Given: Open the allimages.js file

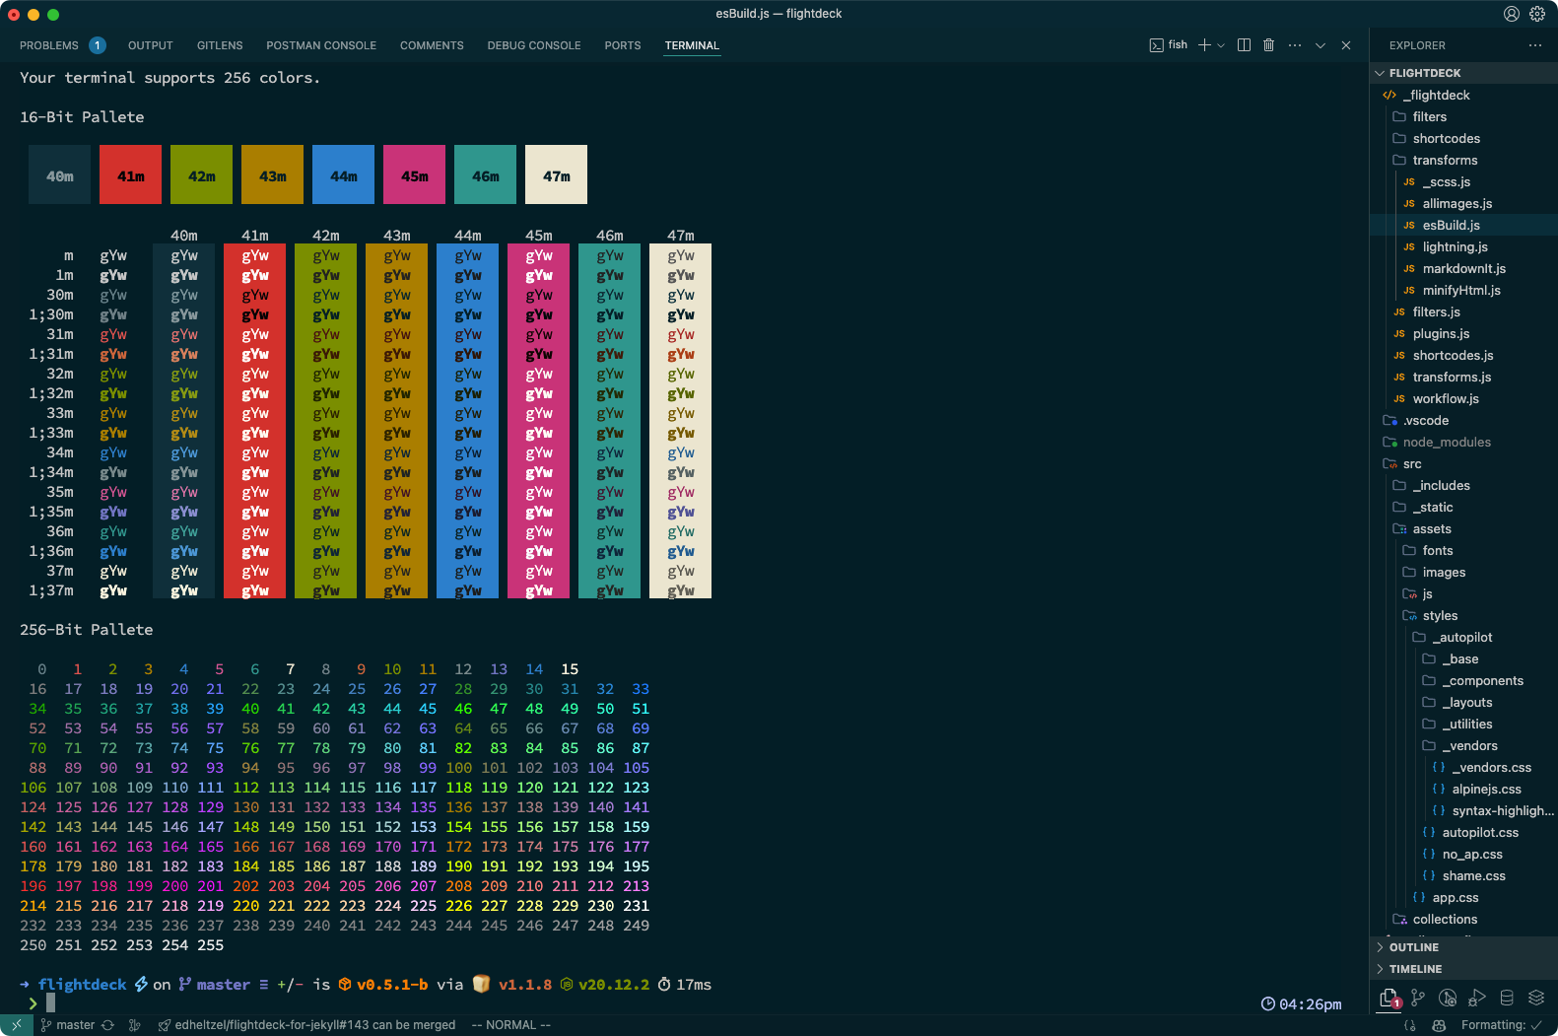Looking at the screenshot, I should tap(1463, 203).
